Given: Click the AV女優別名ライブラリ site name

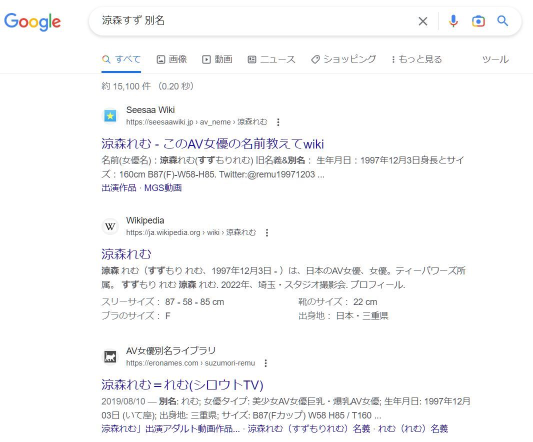Looking at the screenshot, I should (171, 350).
